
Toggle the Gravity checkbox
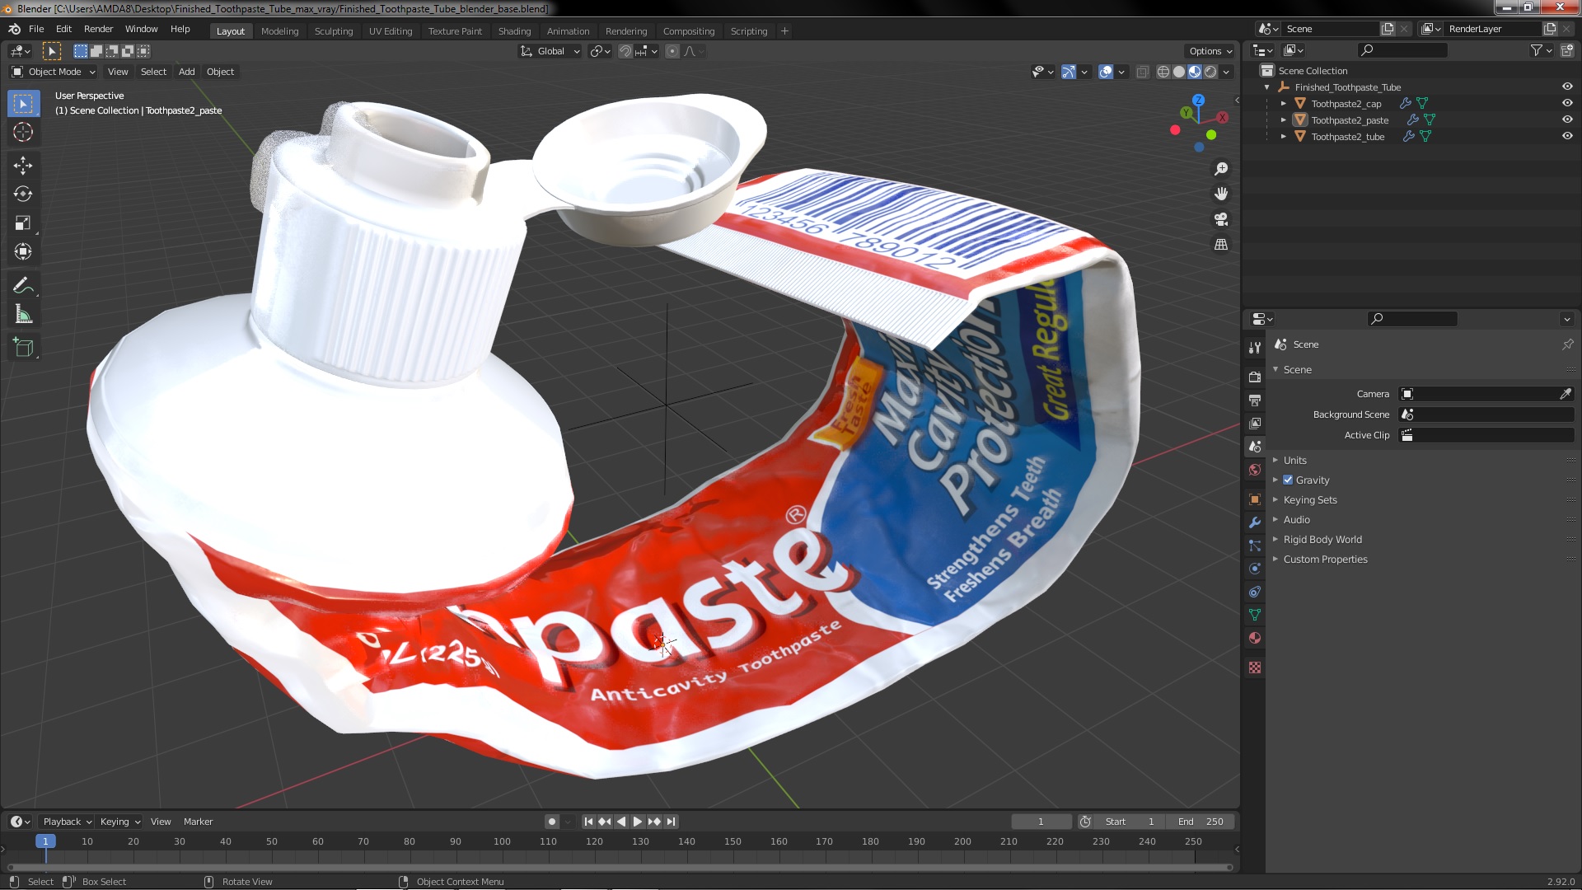point(1288,480)
